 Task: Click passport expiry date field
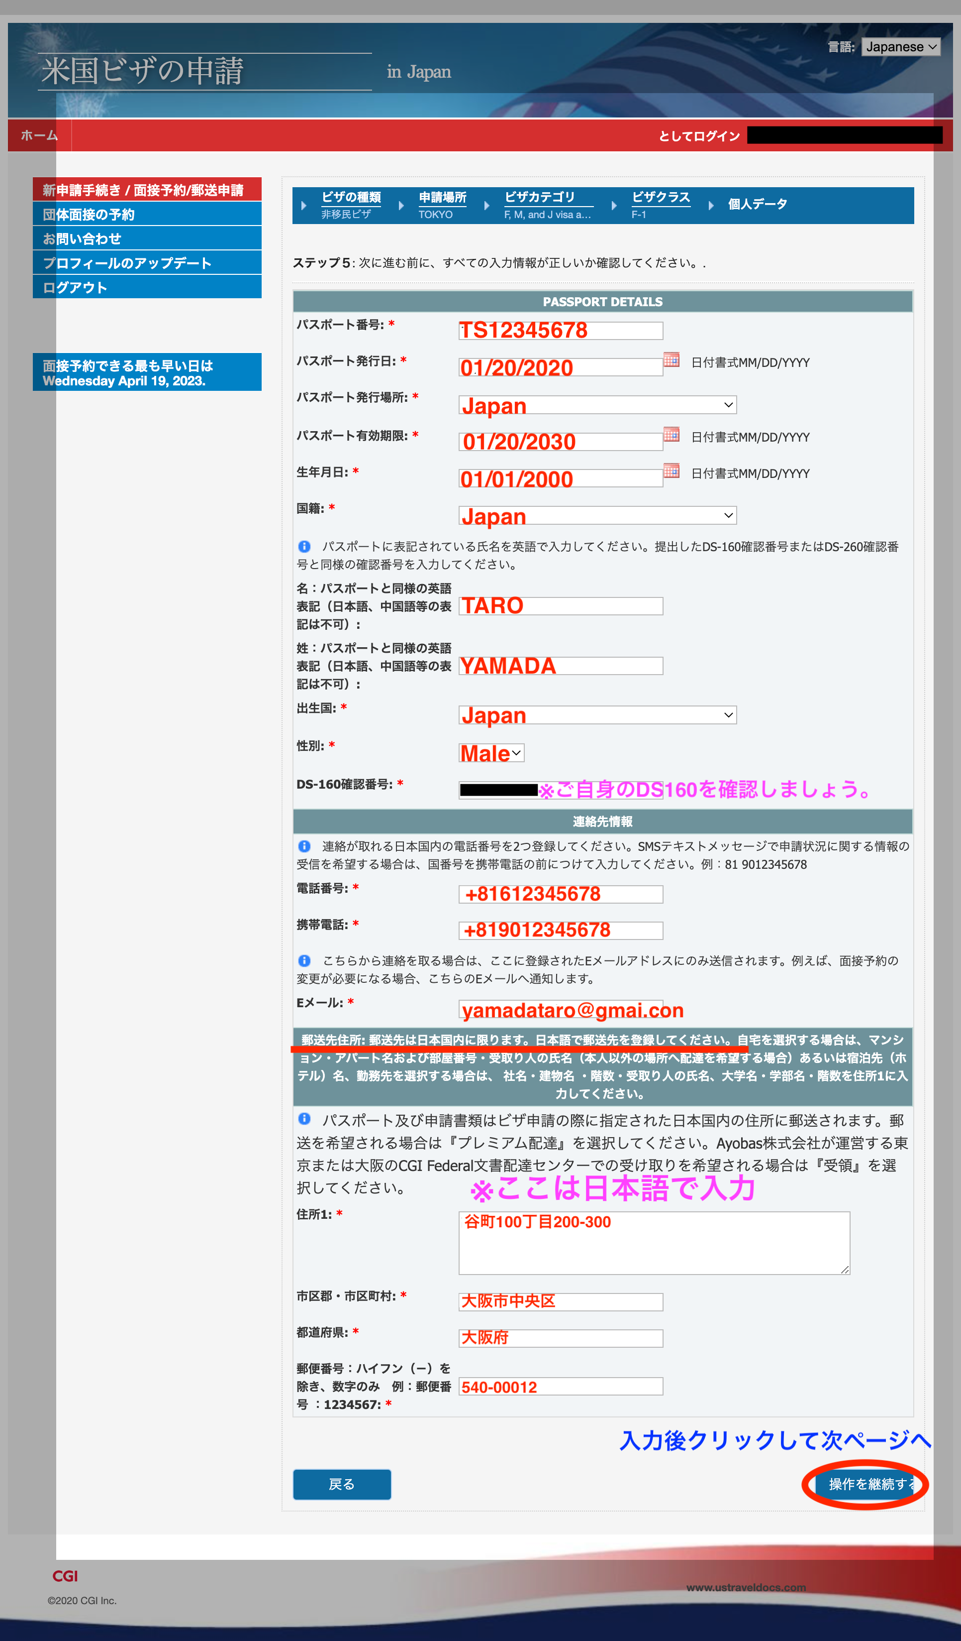point(561,442)
